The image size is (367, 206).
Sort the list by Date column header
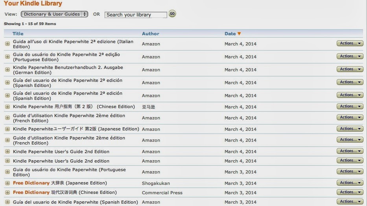coord(230,34)
